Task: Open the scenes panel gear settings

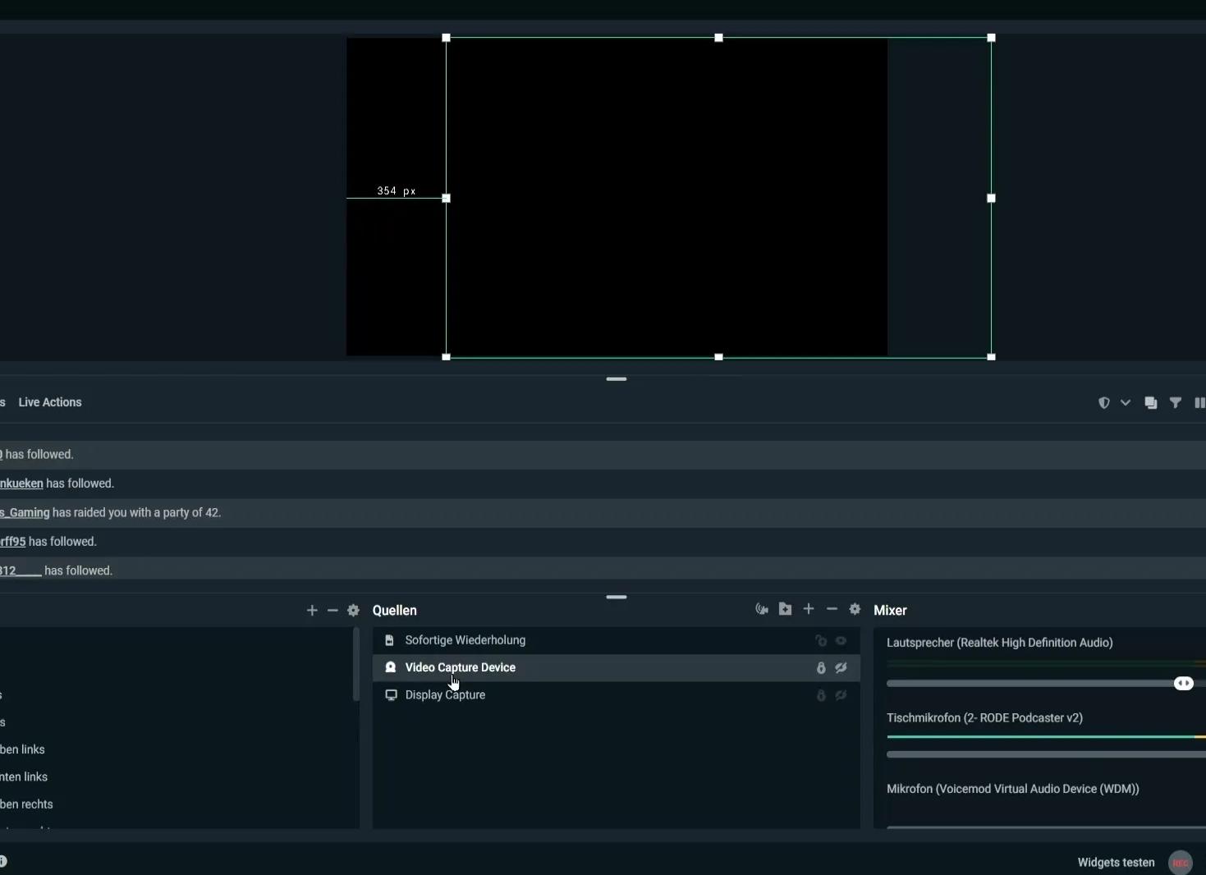Action: point(354,611)
